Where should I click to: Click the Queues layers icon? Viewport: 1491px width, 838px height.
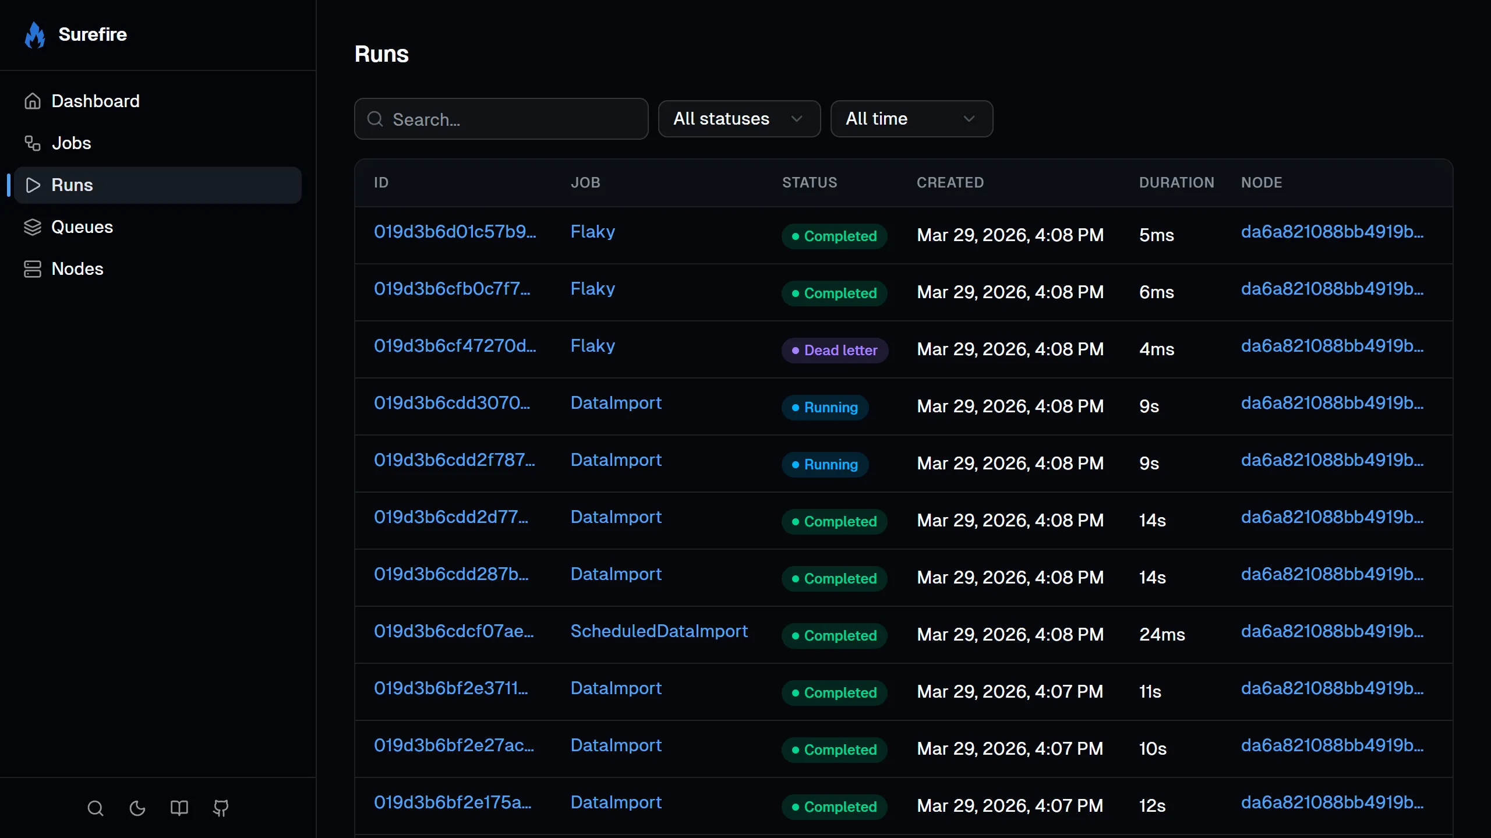tap(33, 227)
